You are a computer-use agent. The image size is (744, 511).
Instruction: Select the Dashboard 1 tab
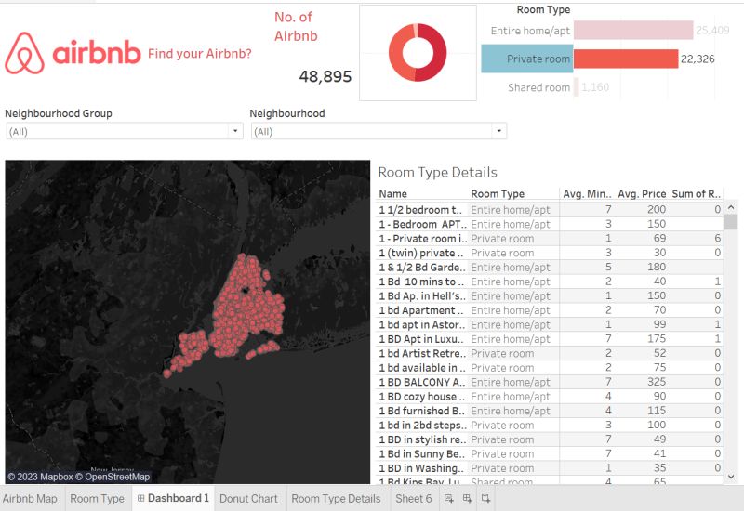(x=173, y=498)
